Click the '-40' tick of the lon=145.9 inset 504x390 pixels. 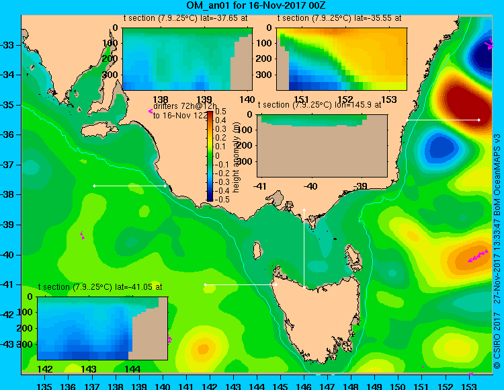[310, 186]
